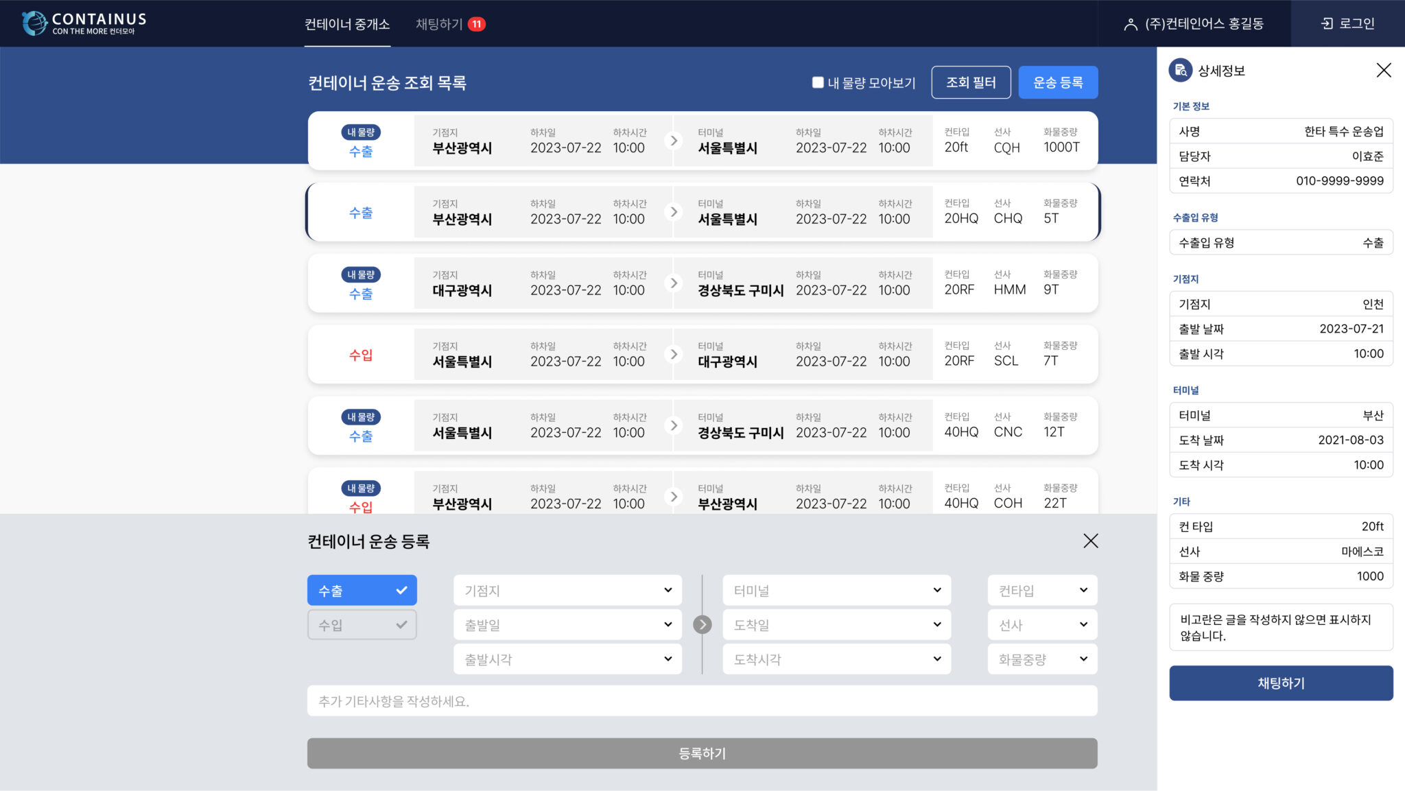The height and width of the screenshot is (791, 1405).
Task: Expand the 터미널 dropdown in registration form
Action: 836,590
